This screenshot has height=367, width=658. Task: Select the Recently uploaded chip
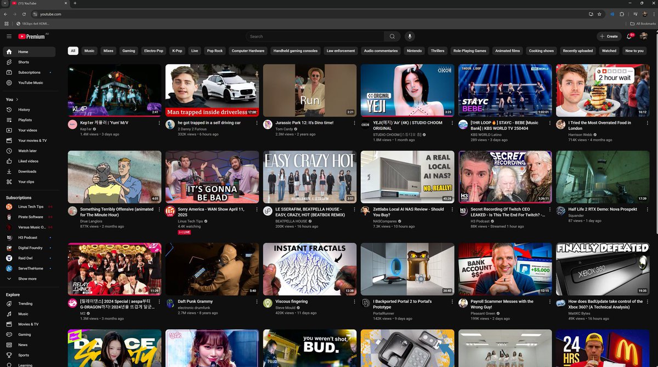tap(577, 51)
